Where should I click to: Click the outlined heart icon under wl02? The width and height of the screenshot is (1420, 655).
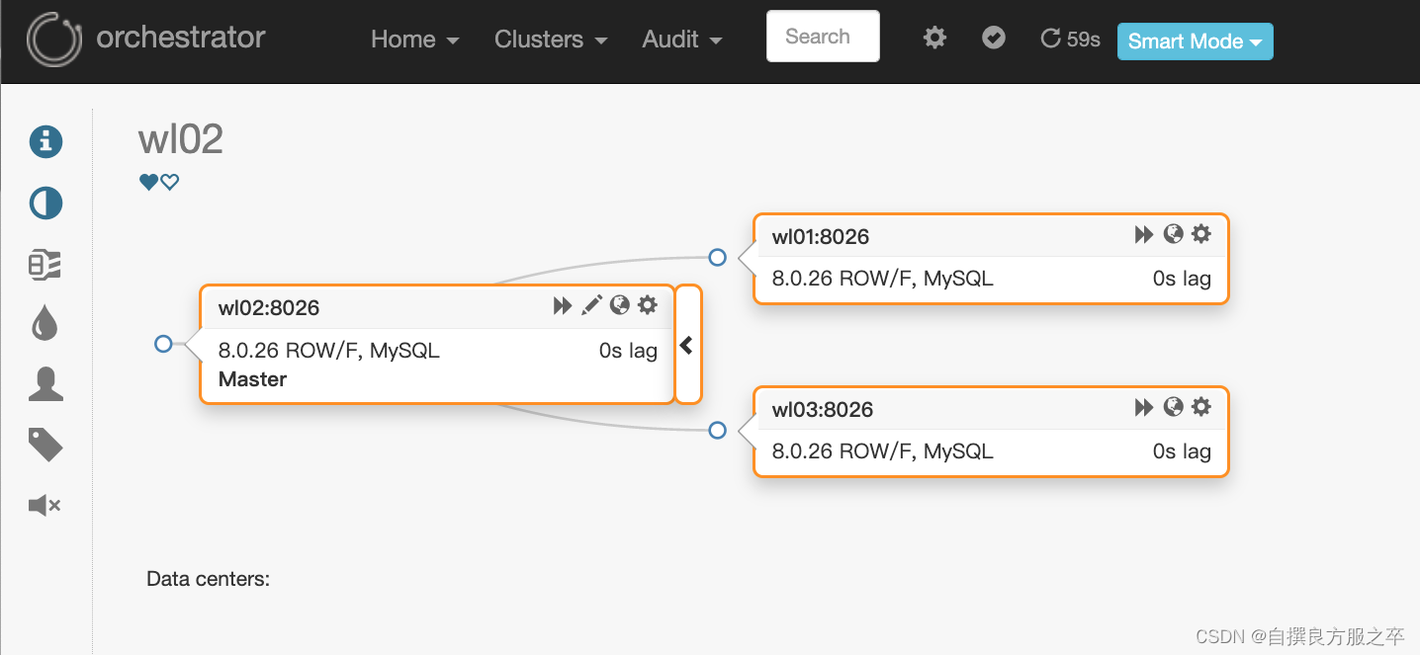pos(169,182)
